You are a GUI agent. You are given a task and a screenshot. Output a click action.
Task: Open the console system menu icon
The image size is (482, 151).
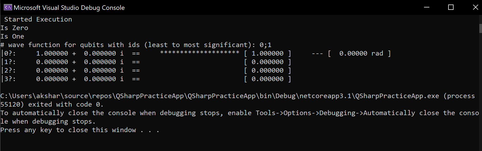8,7
